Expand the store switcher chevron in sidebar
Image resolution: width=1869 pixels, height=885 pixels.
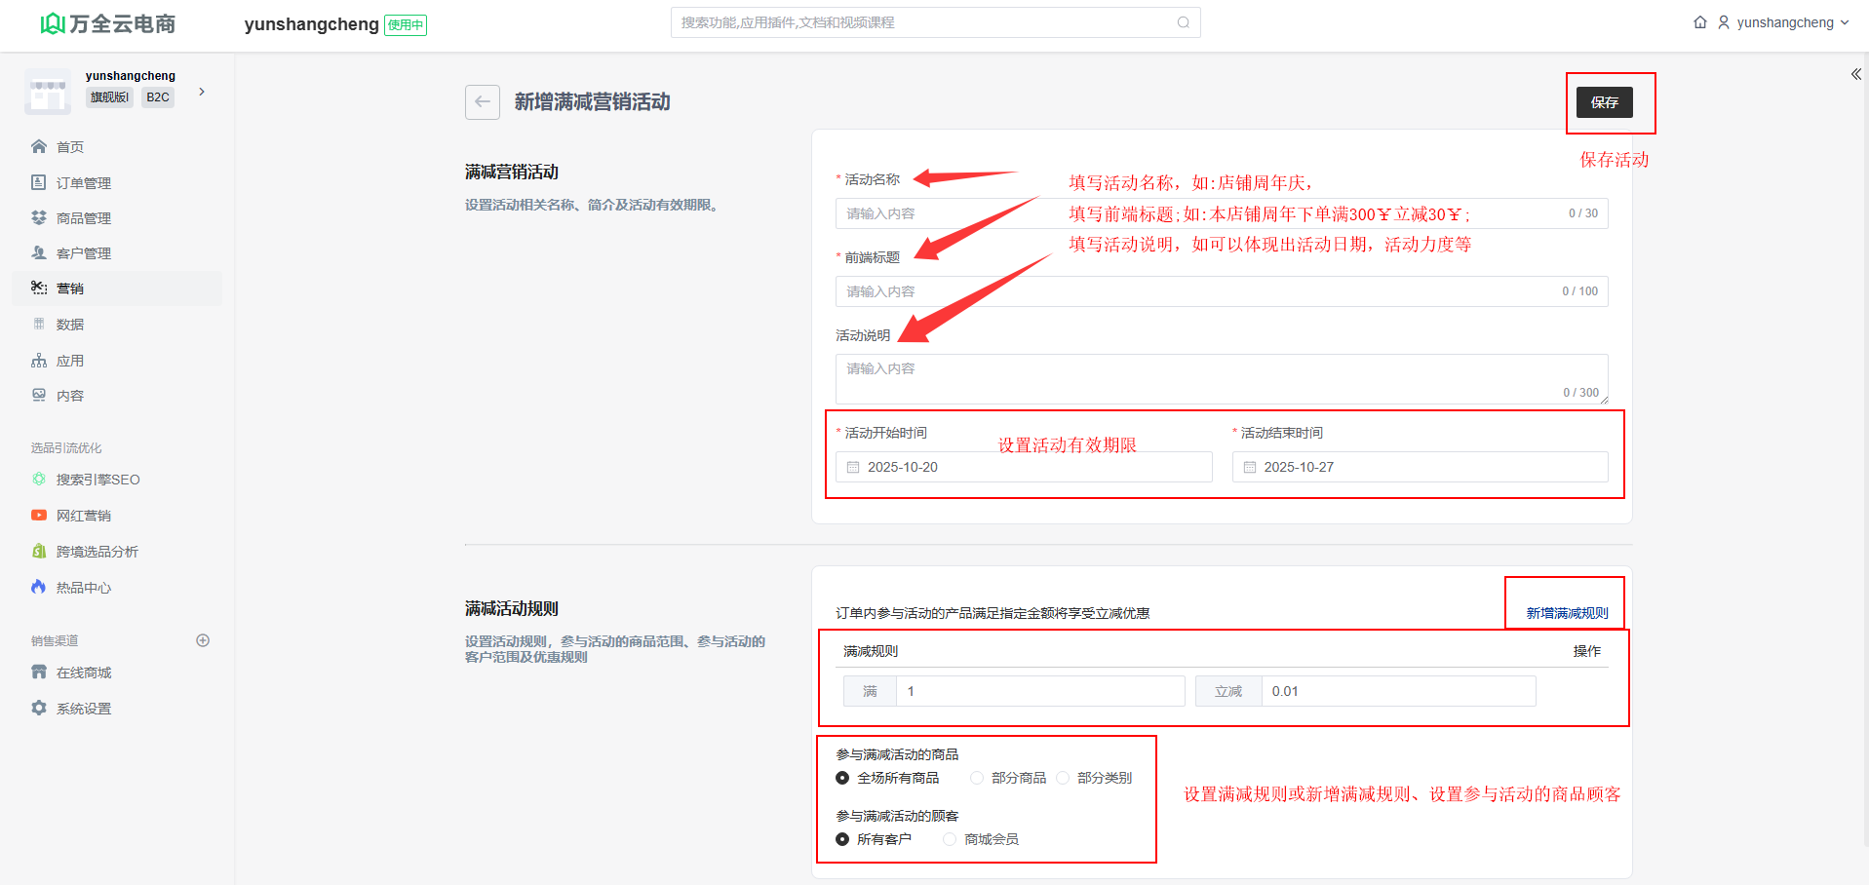click(x=202, y=92)
